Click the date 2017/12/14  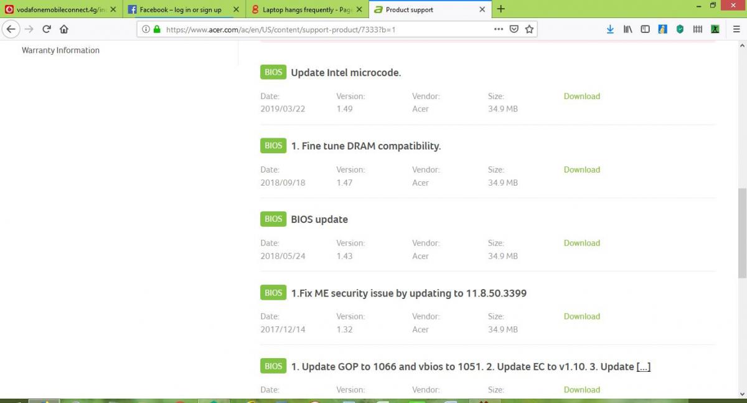[x=283, y=330]
